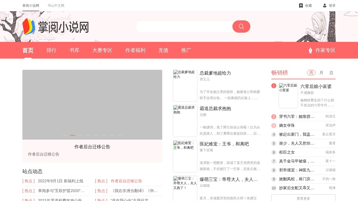This screenshot has width=358, height=201.
Task: Open 作者后台迁移公告 link under 站点动态
Action: (x=126, y=181)
